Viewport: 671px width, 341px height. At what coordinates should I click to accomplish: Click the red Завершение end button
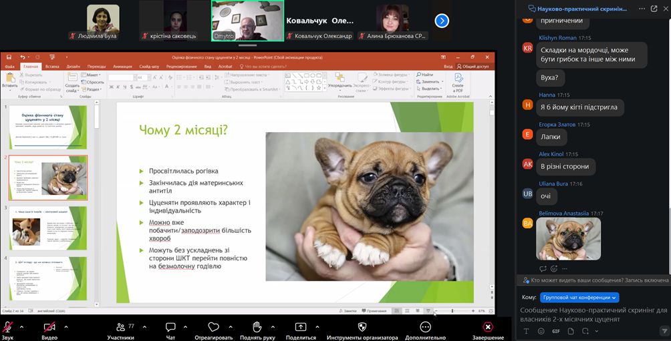point(488,327)
